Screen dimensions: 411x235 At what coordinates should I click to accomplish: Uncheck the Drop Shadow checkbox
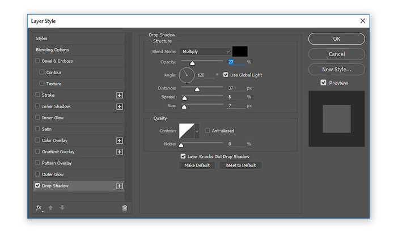(x=37, y=185)
